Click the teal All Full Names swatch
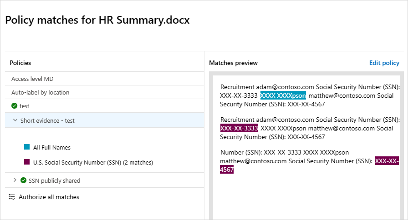The image size is (408, 220). (27, 147)
